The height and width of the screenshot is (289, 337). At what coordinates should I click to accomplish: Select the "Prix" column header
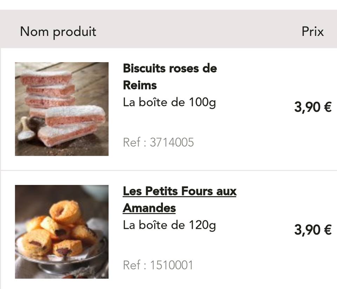pos(312,31)
